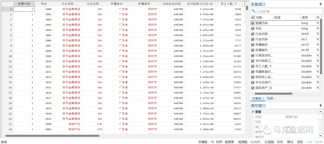Click the str60 type entry

click(x=305, y=34)
